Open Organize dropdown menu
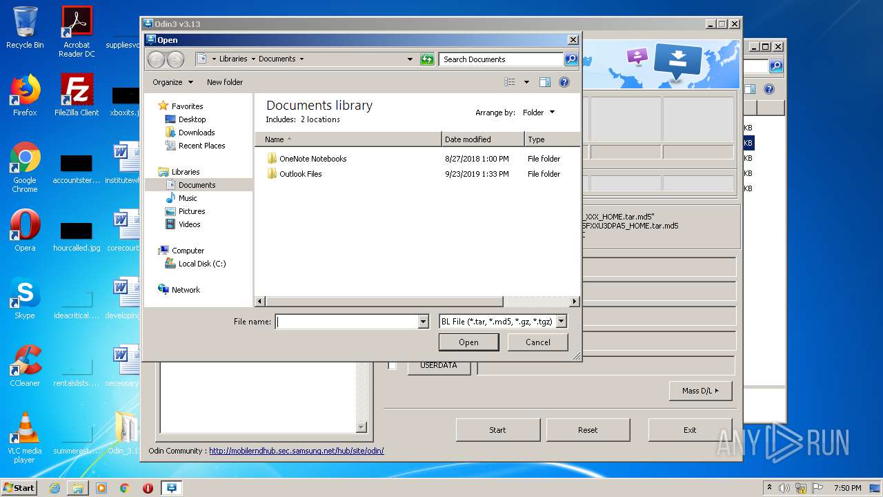This screenshot has width=883, height=497. [x=172, y=82]
